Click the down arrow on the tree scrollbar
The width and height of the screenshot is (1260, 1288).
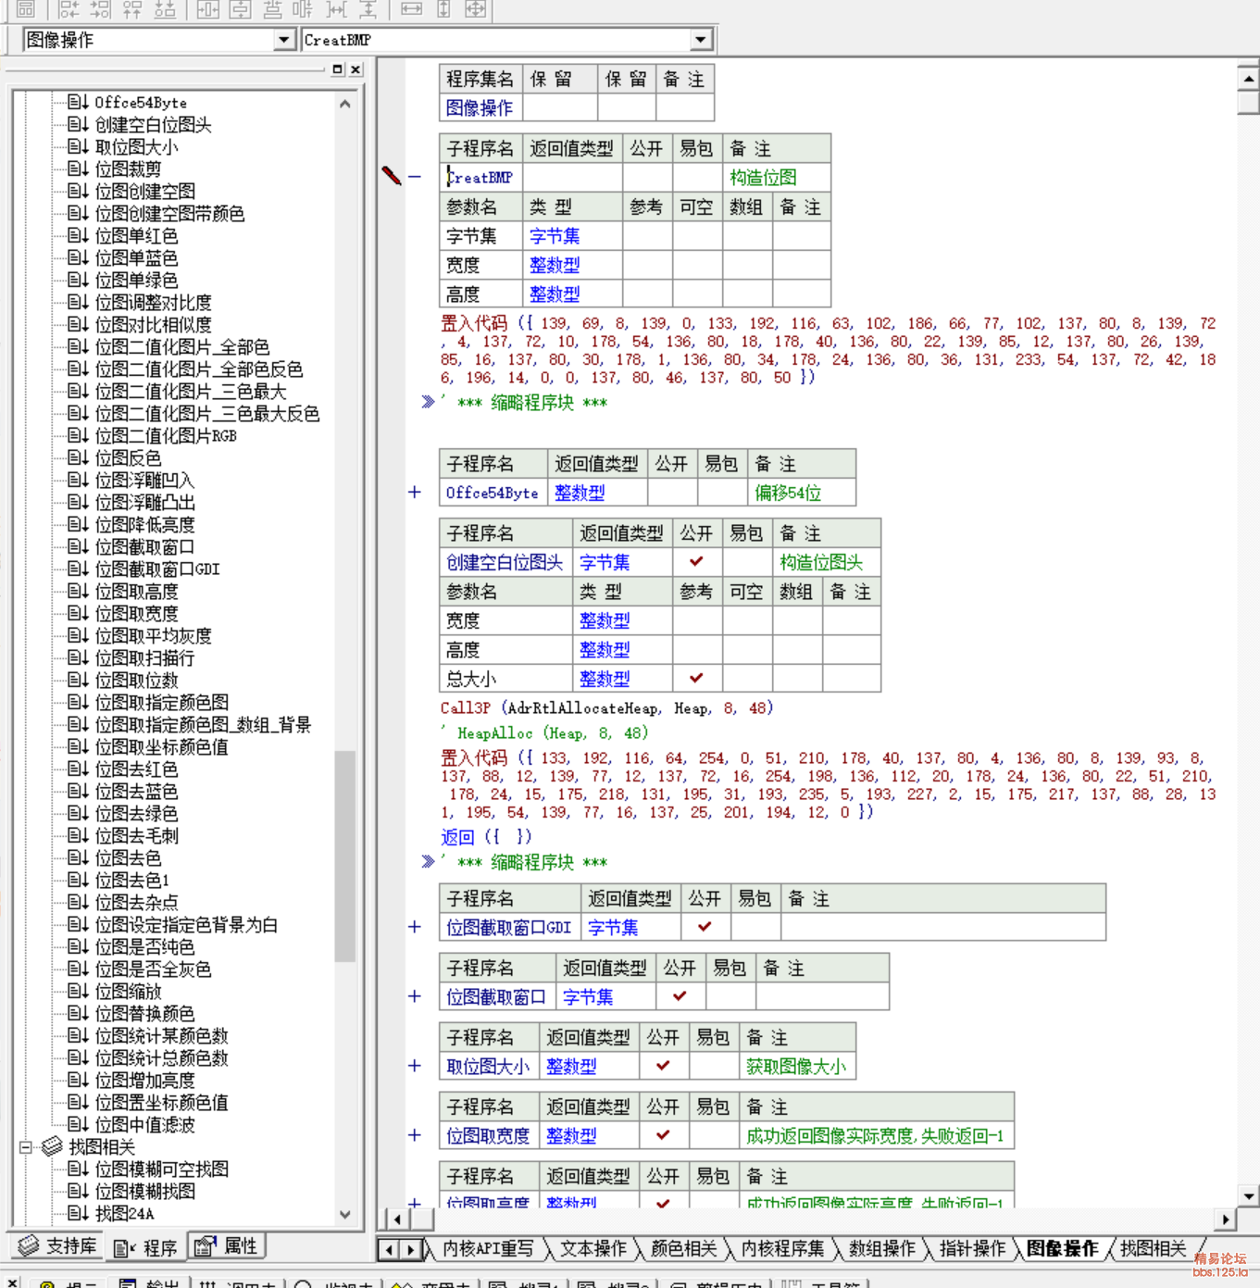point(345,1215)
